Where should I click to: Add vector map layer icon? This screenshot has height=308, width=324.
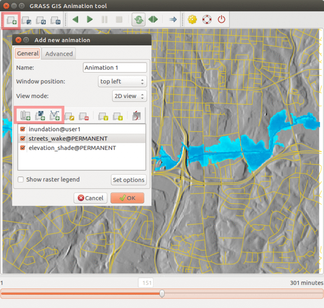point(55,115)
